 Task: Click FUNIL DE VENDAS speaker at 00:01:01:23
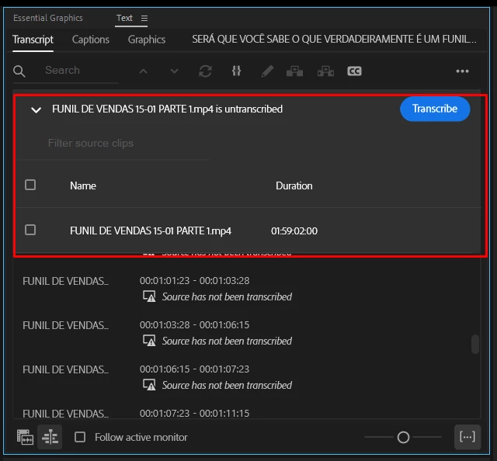[x=65, y=281]
